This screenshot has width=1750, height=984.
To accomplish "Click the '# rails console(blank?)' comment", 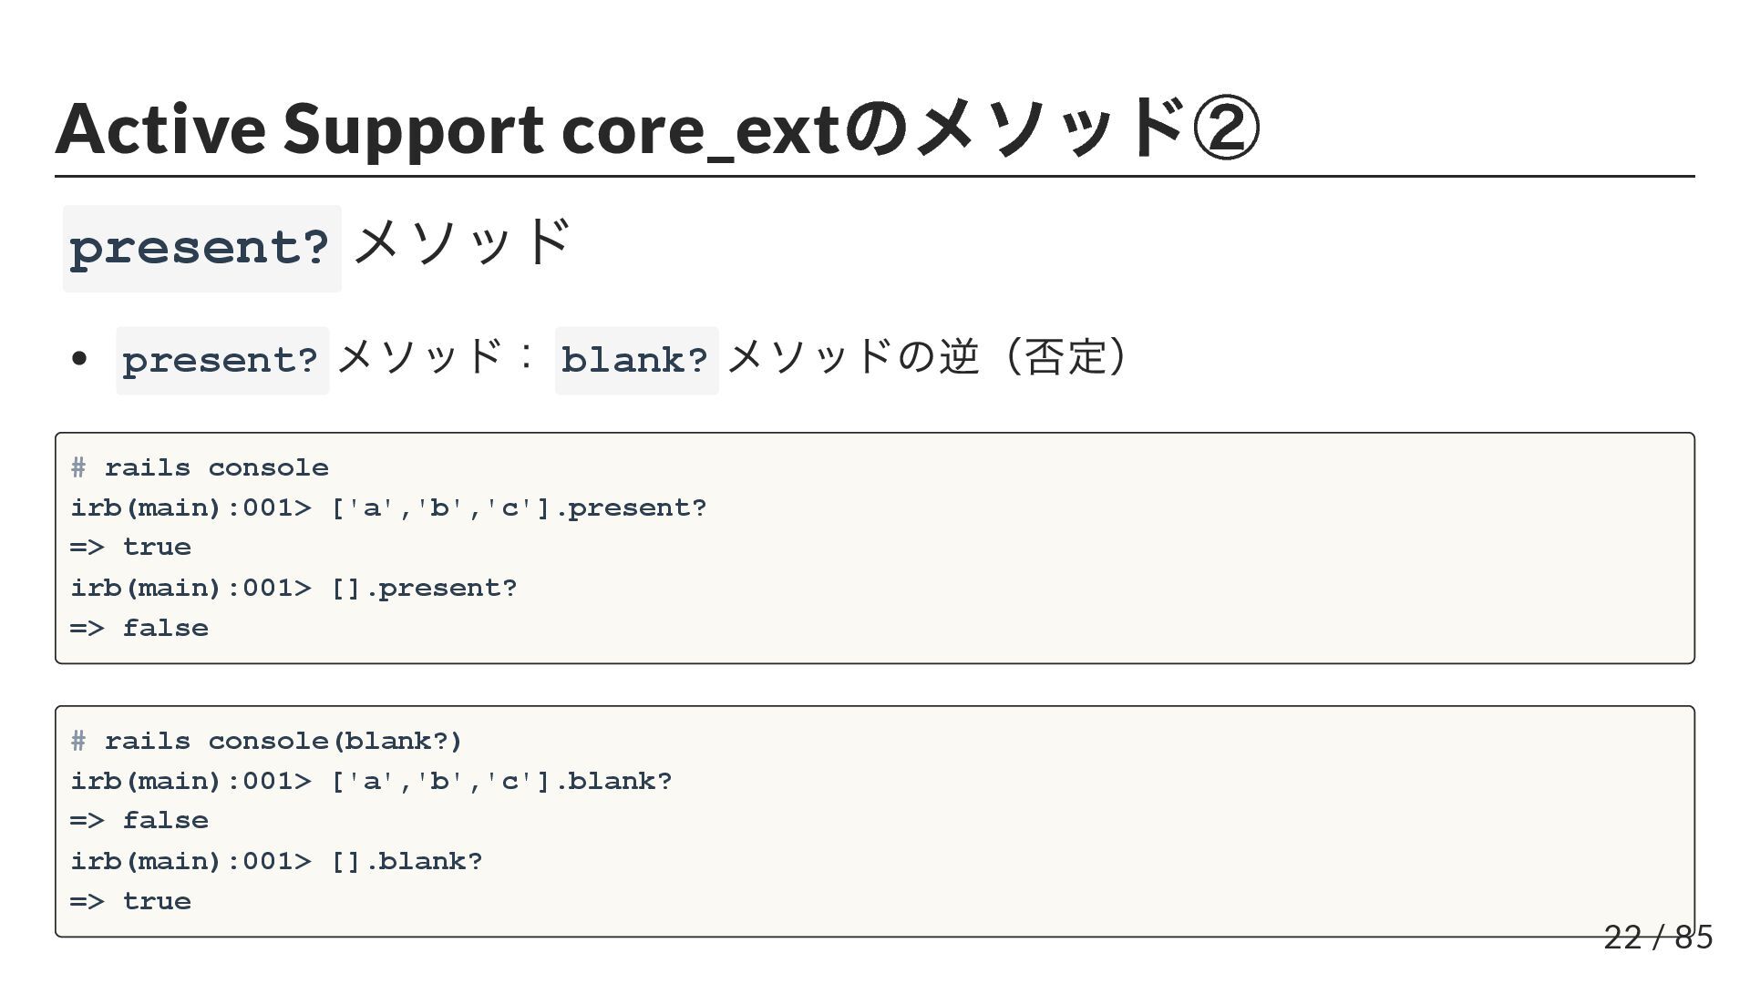I will tap(266, 741).
